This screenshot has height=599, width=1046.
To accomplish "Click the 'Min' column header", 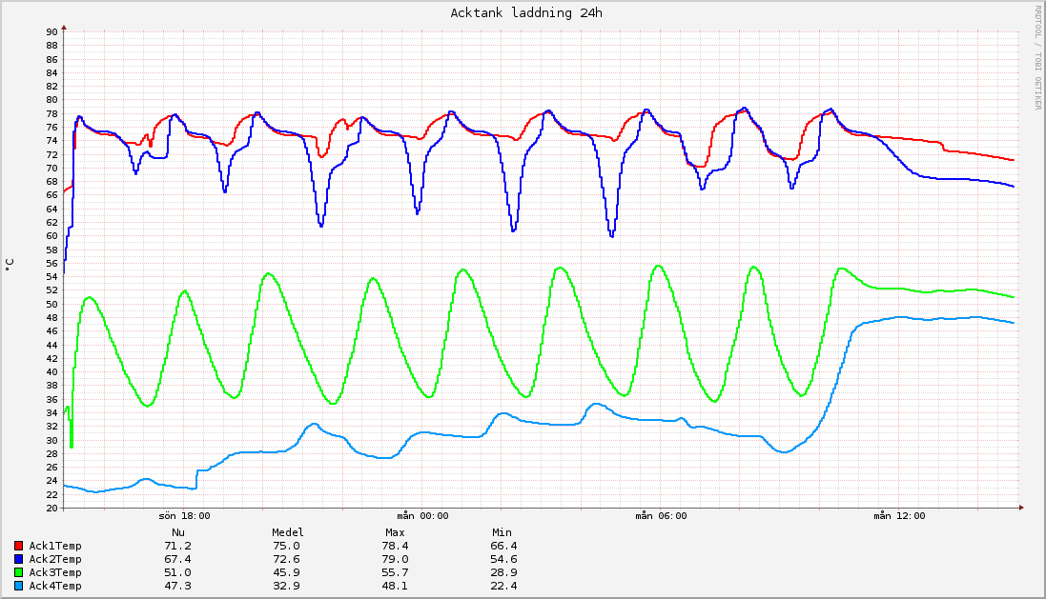I will 502,532.
